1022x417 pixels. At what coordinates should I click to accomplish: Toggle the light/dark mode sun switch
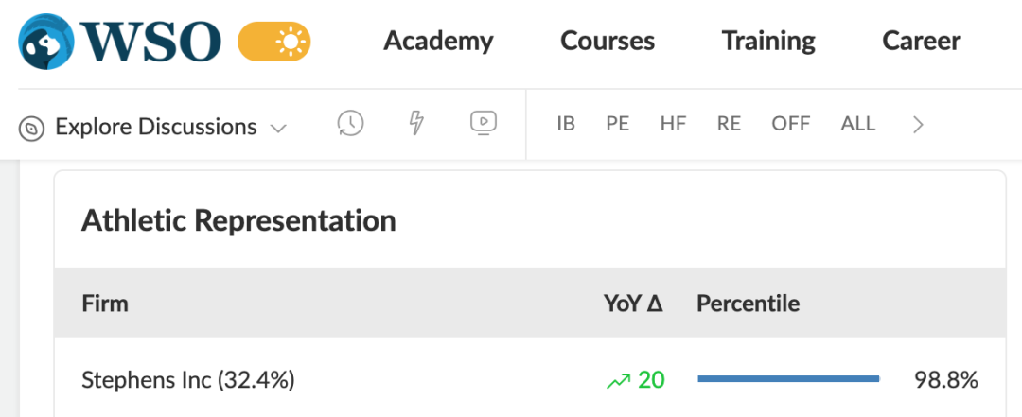[274, 42]
